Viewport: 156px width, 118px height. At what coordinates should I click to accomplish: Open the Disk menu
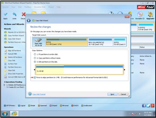click(x=20, y=7)
